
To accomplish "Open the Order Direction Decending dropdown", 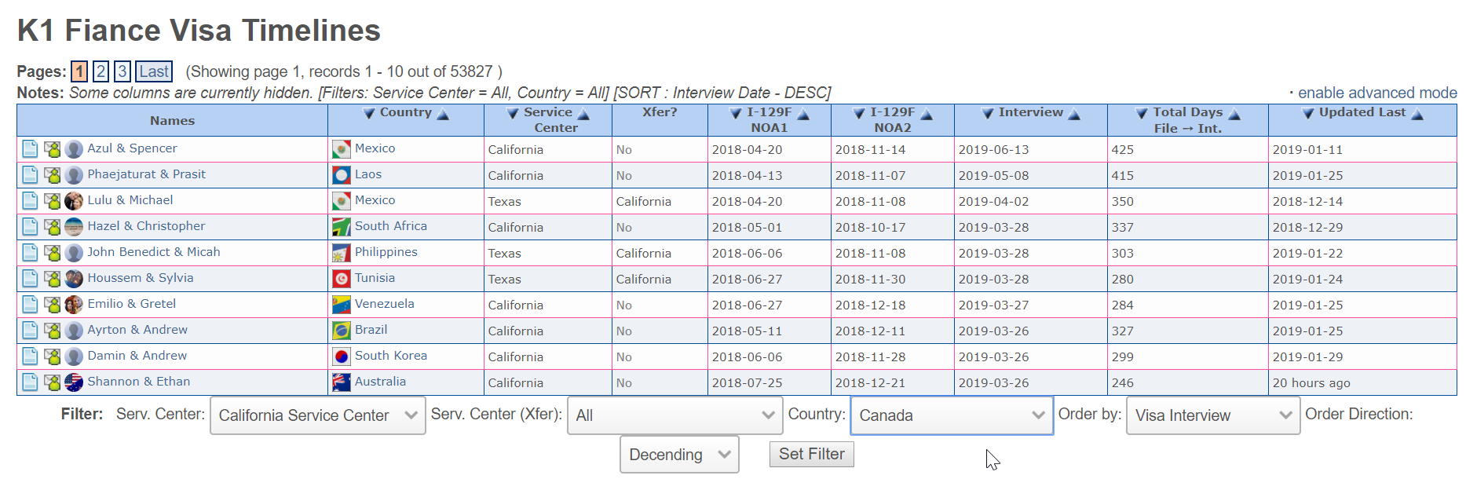I will (679, 455).
